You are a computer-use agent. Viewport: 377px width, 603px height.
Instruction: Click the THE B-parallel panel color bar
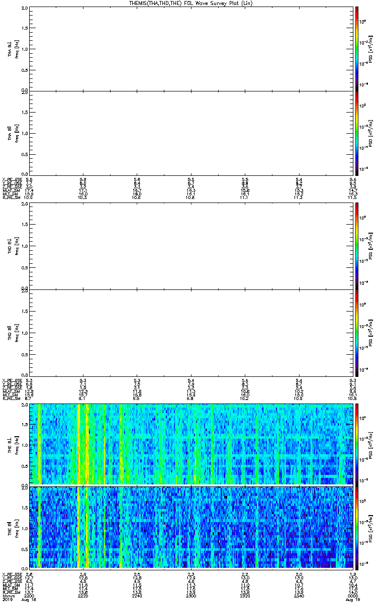click(x=356, y=527)
